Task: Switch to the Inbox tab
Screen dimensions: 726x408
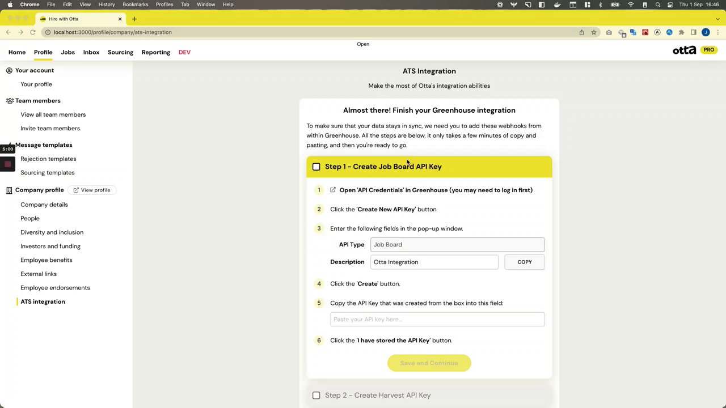Action: [91, 52]
